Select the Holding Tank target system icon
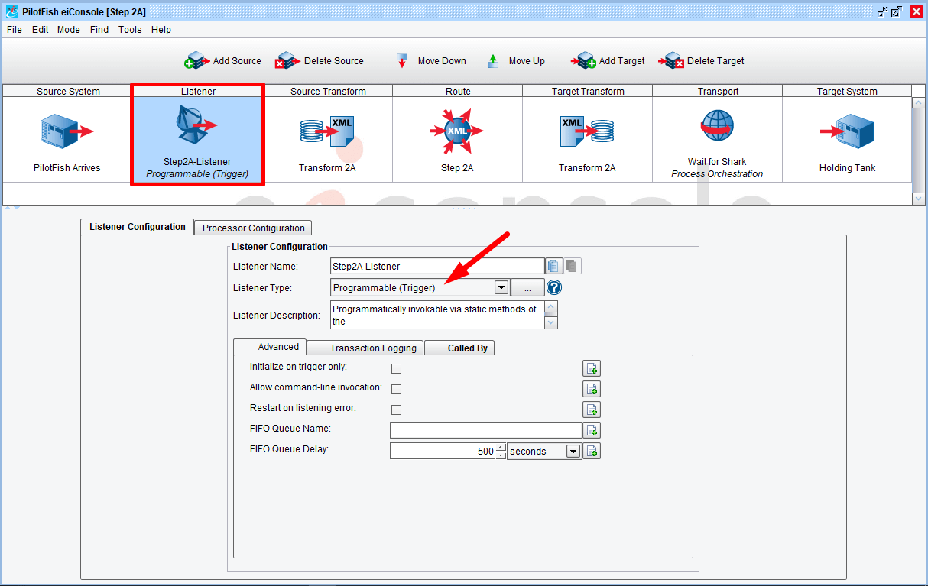 [x=847, y=131]
